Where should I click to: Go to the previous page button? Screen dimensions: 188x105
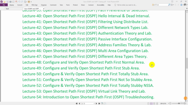coord(79,104)
